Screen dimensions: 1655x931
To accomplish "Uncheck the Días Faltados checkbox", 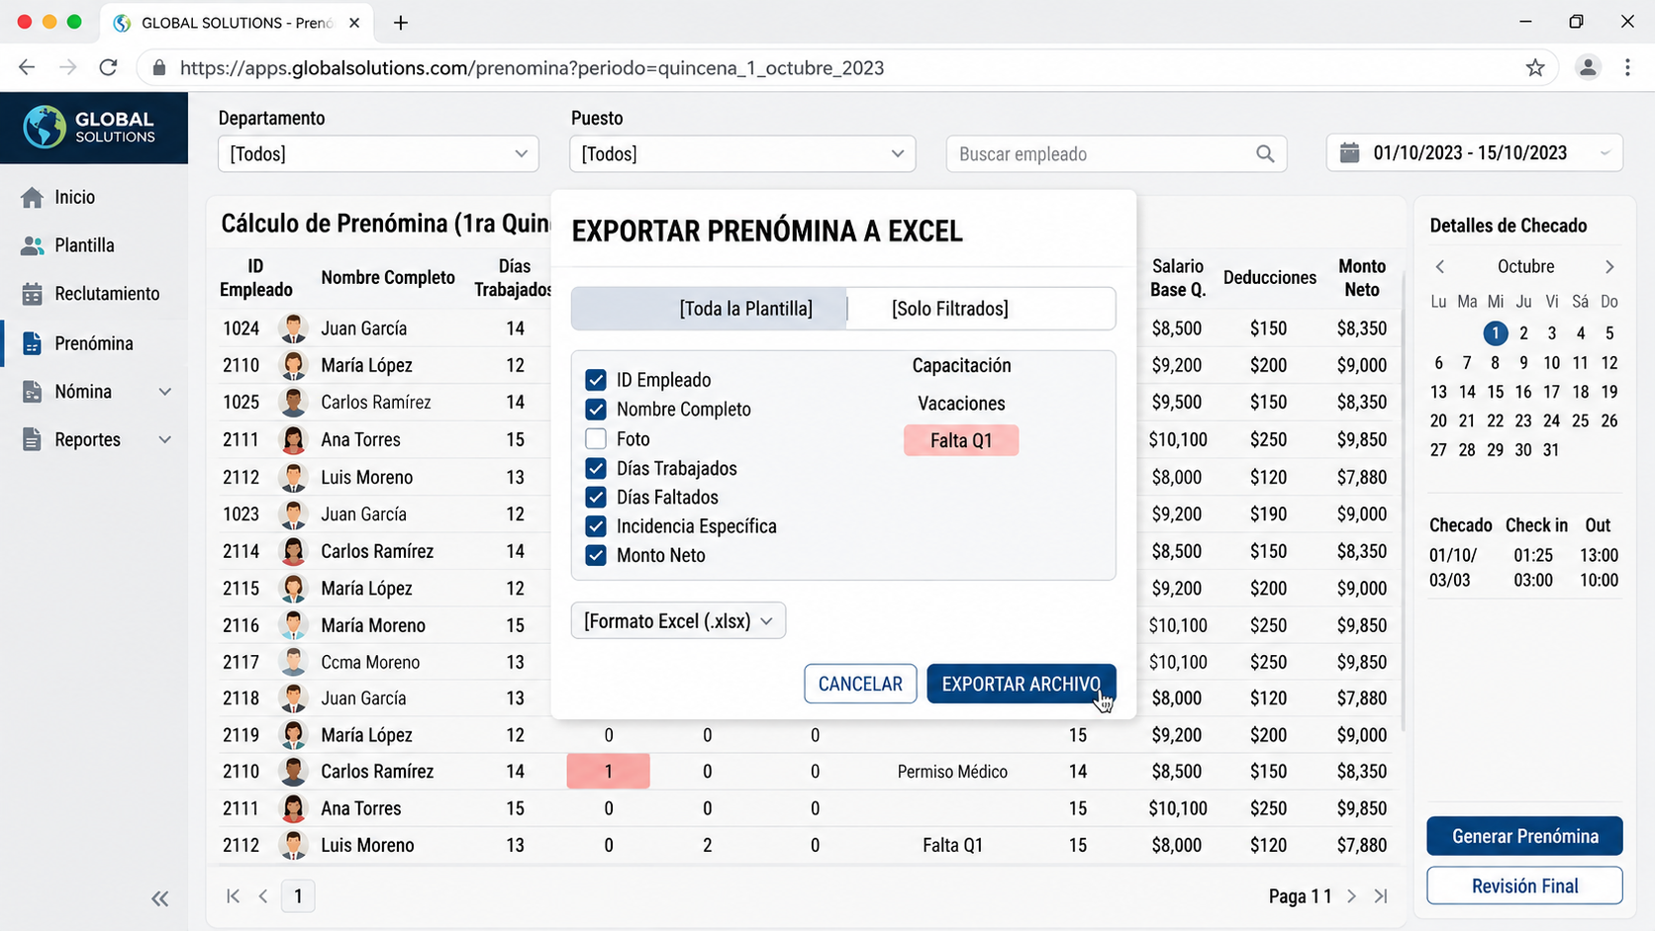I will [596, 498].
